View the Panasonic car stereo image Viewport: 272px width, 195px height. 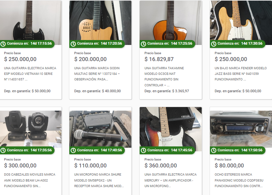(x=241, y=128)
